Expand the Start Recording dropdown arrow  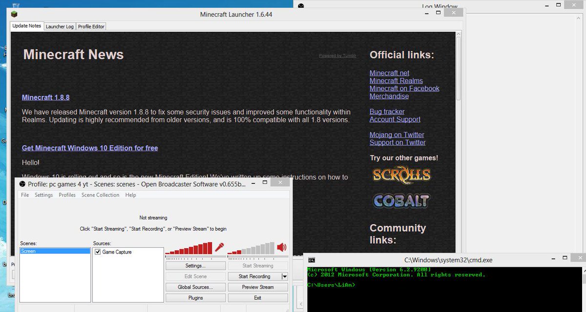coord(285,276)
